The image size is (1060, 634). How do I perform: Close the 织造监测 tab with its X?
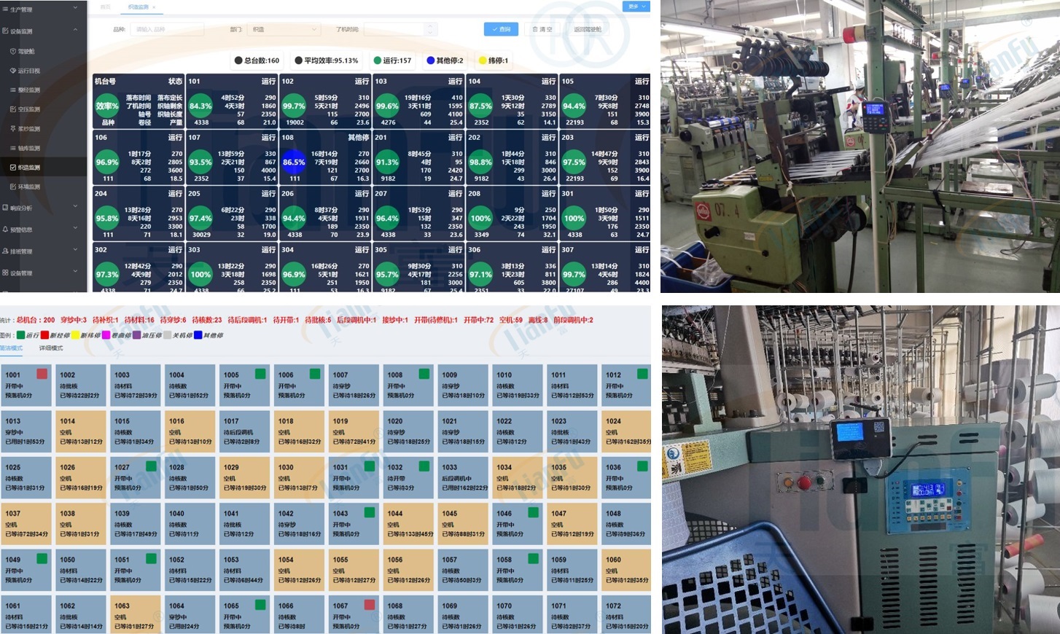tap(154, 7)
